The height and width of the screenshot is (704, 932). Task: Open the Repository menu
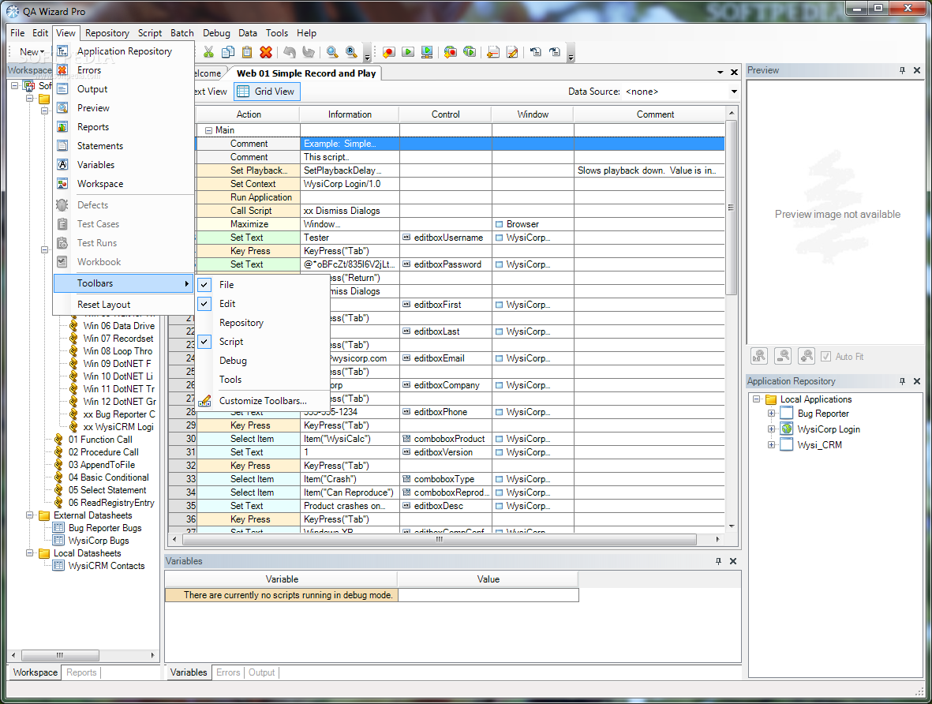[107, 33]
